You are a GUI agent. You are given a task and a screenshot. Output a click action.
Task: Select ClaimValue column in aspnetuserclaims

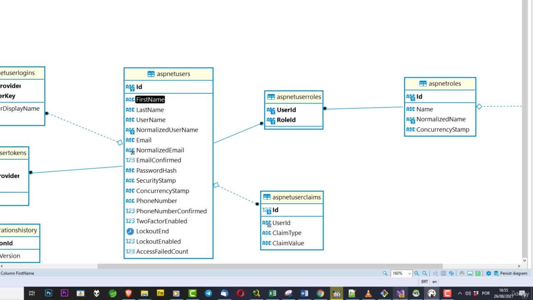288,243
